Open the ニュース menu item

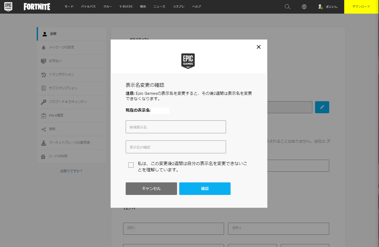(159, 7)
